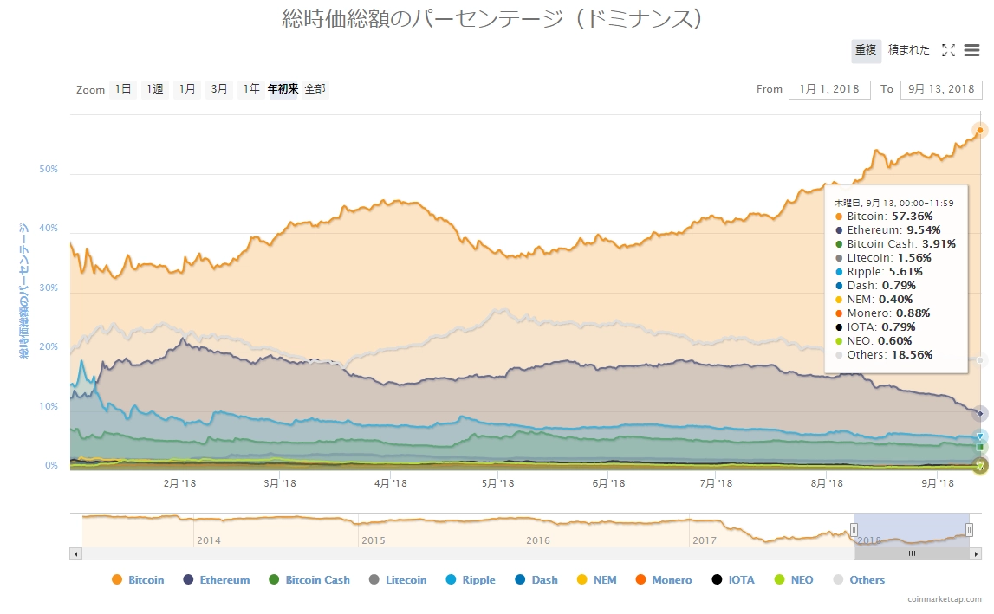Toggle the Others series in the legend
The height and width of the screenshot is (614, 994).
point(859,580)
